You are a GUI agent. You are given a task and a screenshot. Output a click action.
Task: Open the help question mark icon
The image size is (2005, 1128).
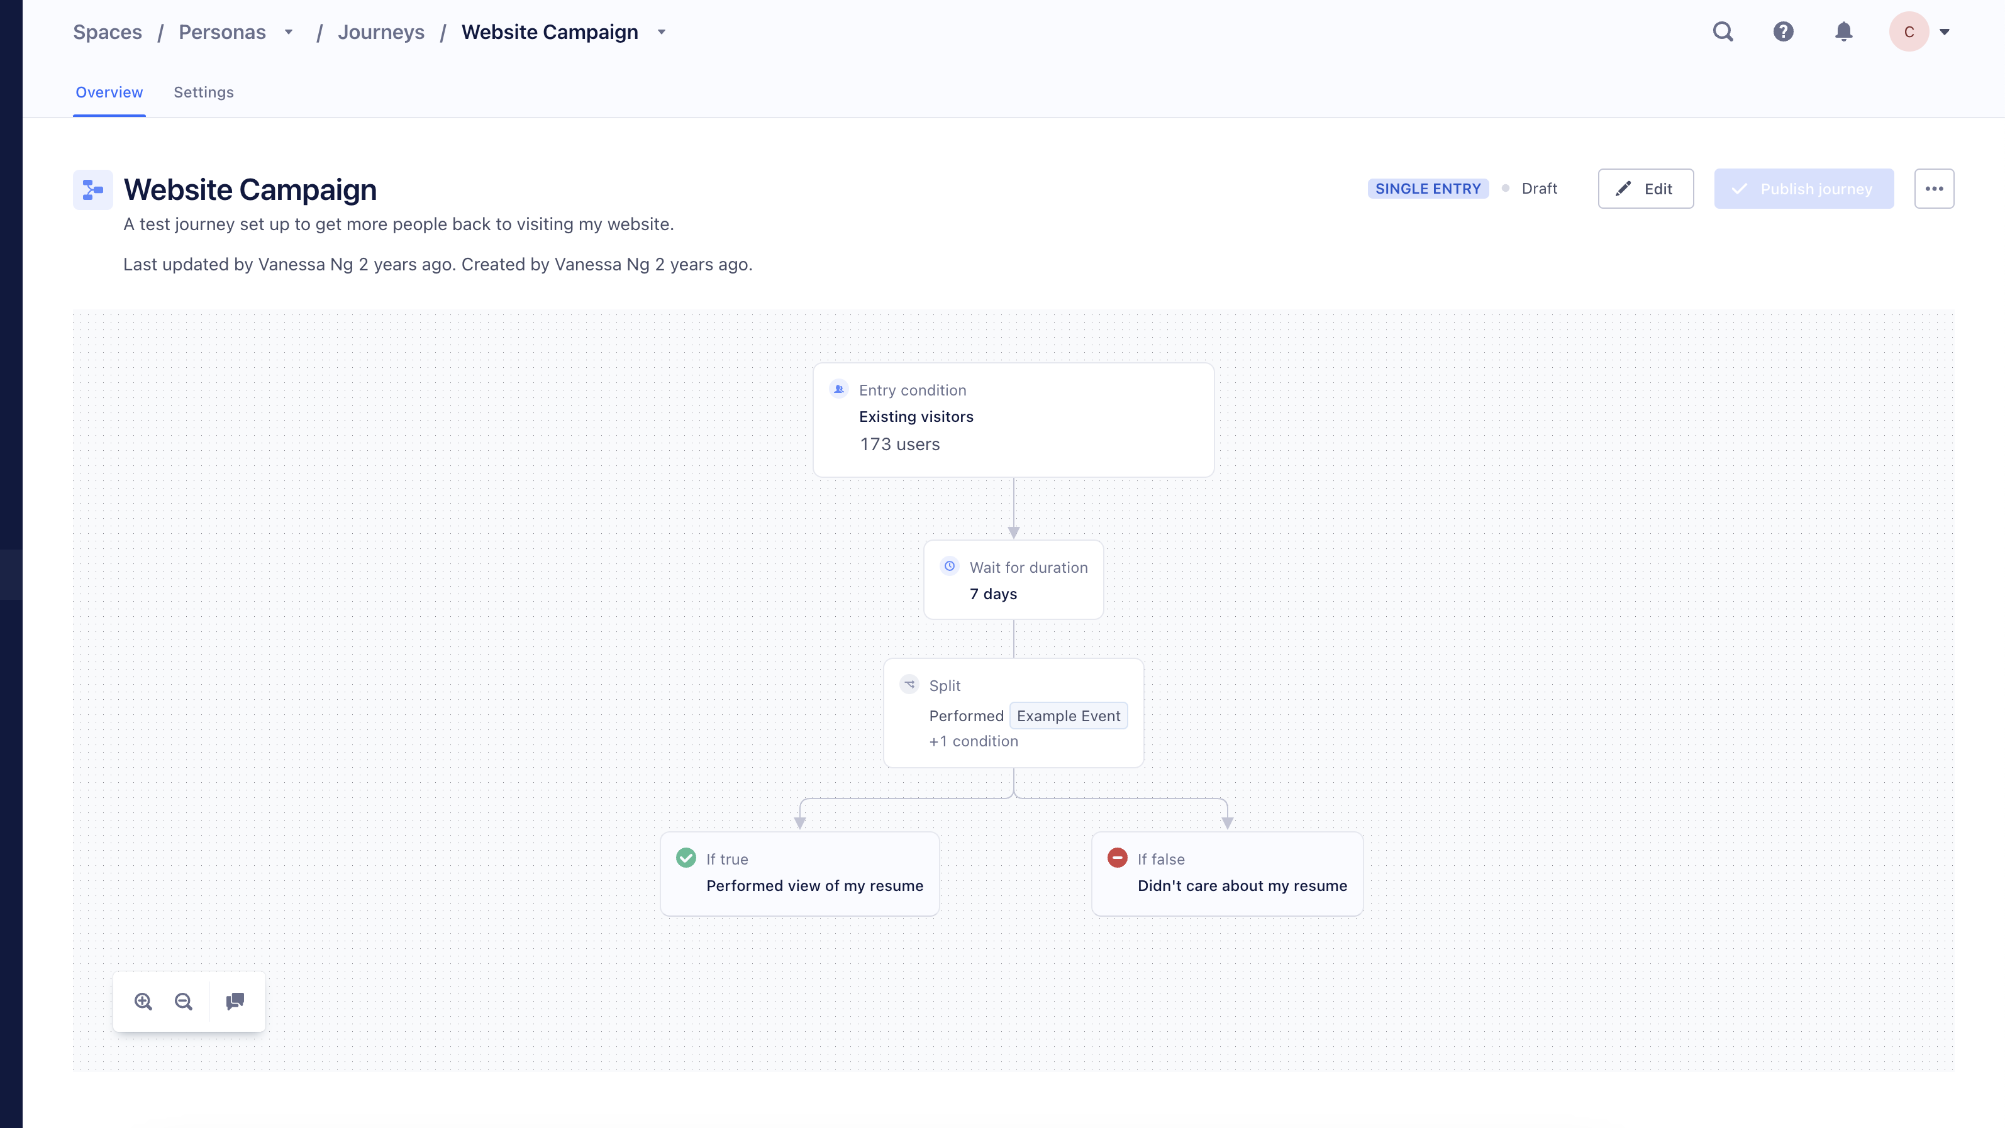pyautogui.click(x=1783, y=32)
